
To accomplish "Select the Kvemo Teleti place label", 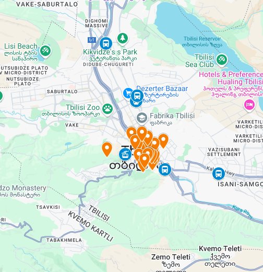I will click(220, 248).
